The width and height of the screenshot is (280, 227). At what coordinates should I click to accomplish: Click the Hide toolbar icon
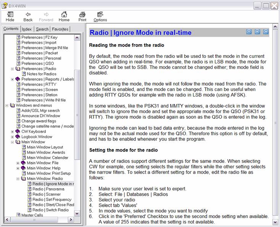[10, 17]
